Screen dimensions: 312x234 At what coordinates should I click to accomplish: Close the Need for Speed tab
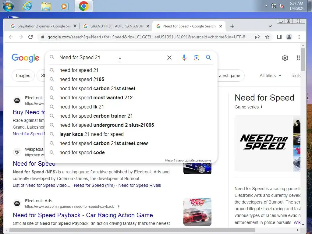[x=221, y=26]
